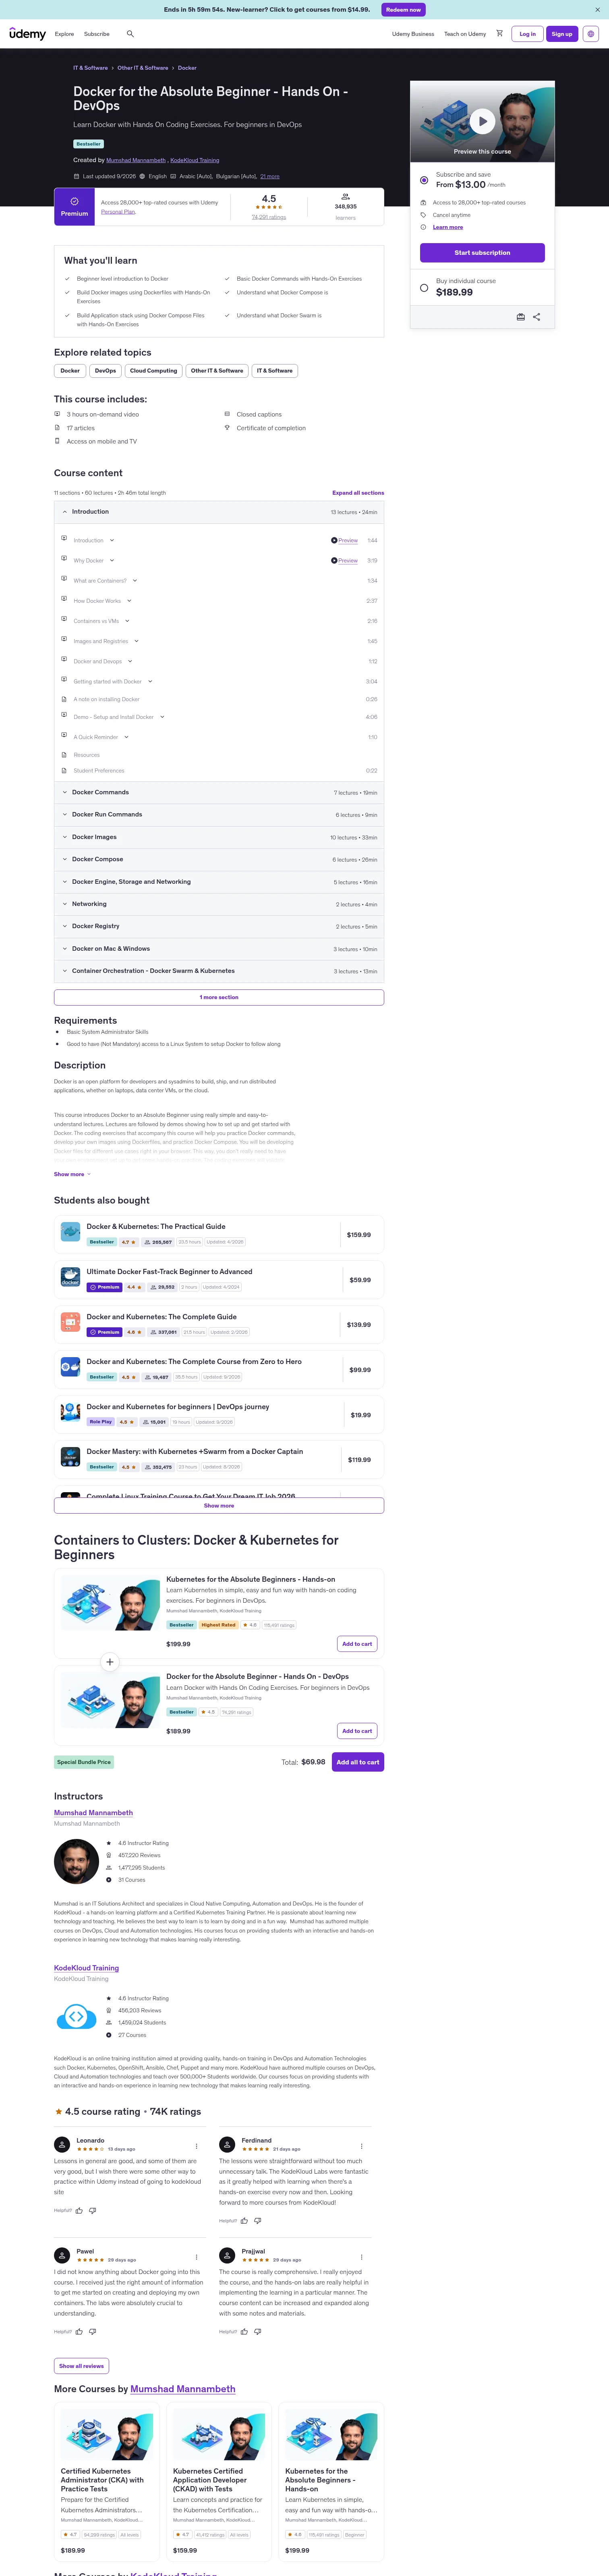This screenshot has width=609, height=2576.
Task: Open the language globe button
Action: point(591,34)
